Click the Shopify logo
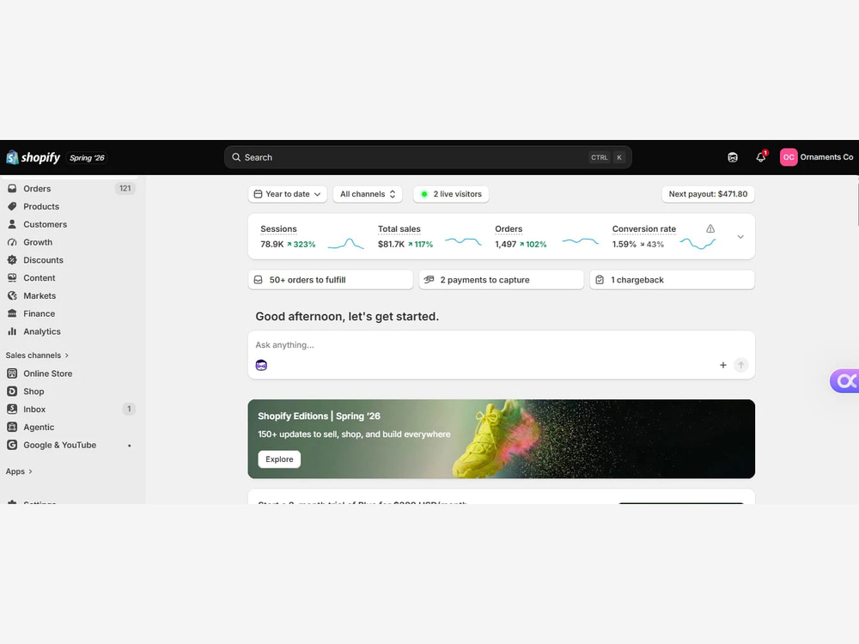This screenshot has height=644, width=859. tap(33, 157)
